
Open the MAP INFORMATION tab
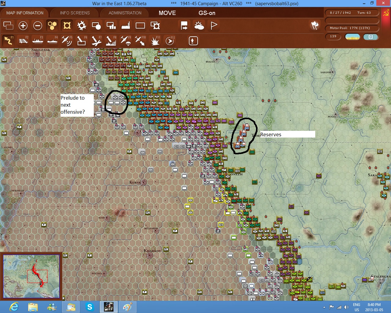click(25, 13)
